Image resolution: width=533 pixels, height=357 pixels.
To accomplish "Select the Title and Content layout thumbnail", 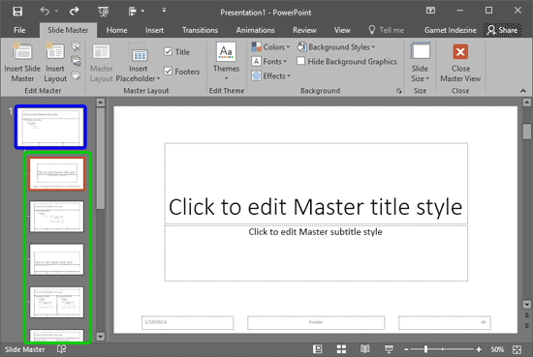I will pyautogui.click(x=56, y=217).
